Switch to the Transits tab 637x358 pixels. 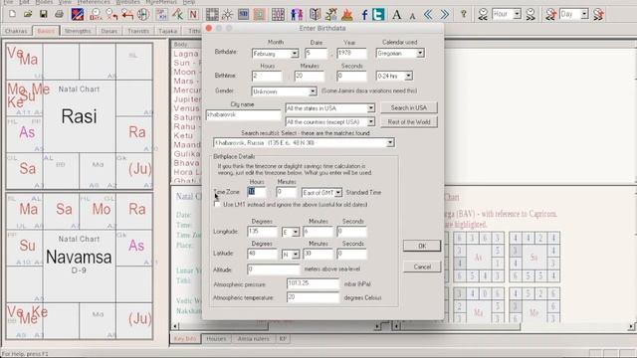(x=138, y=31)
